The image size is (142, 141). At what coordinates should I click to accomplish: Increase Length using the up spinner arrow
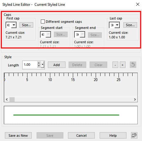point(39,63)
